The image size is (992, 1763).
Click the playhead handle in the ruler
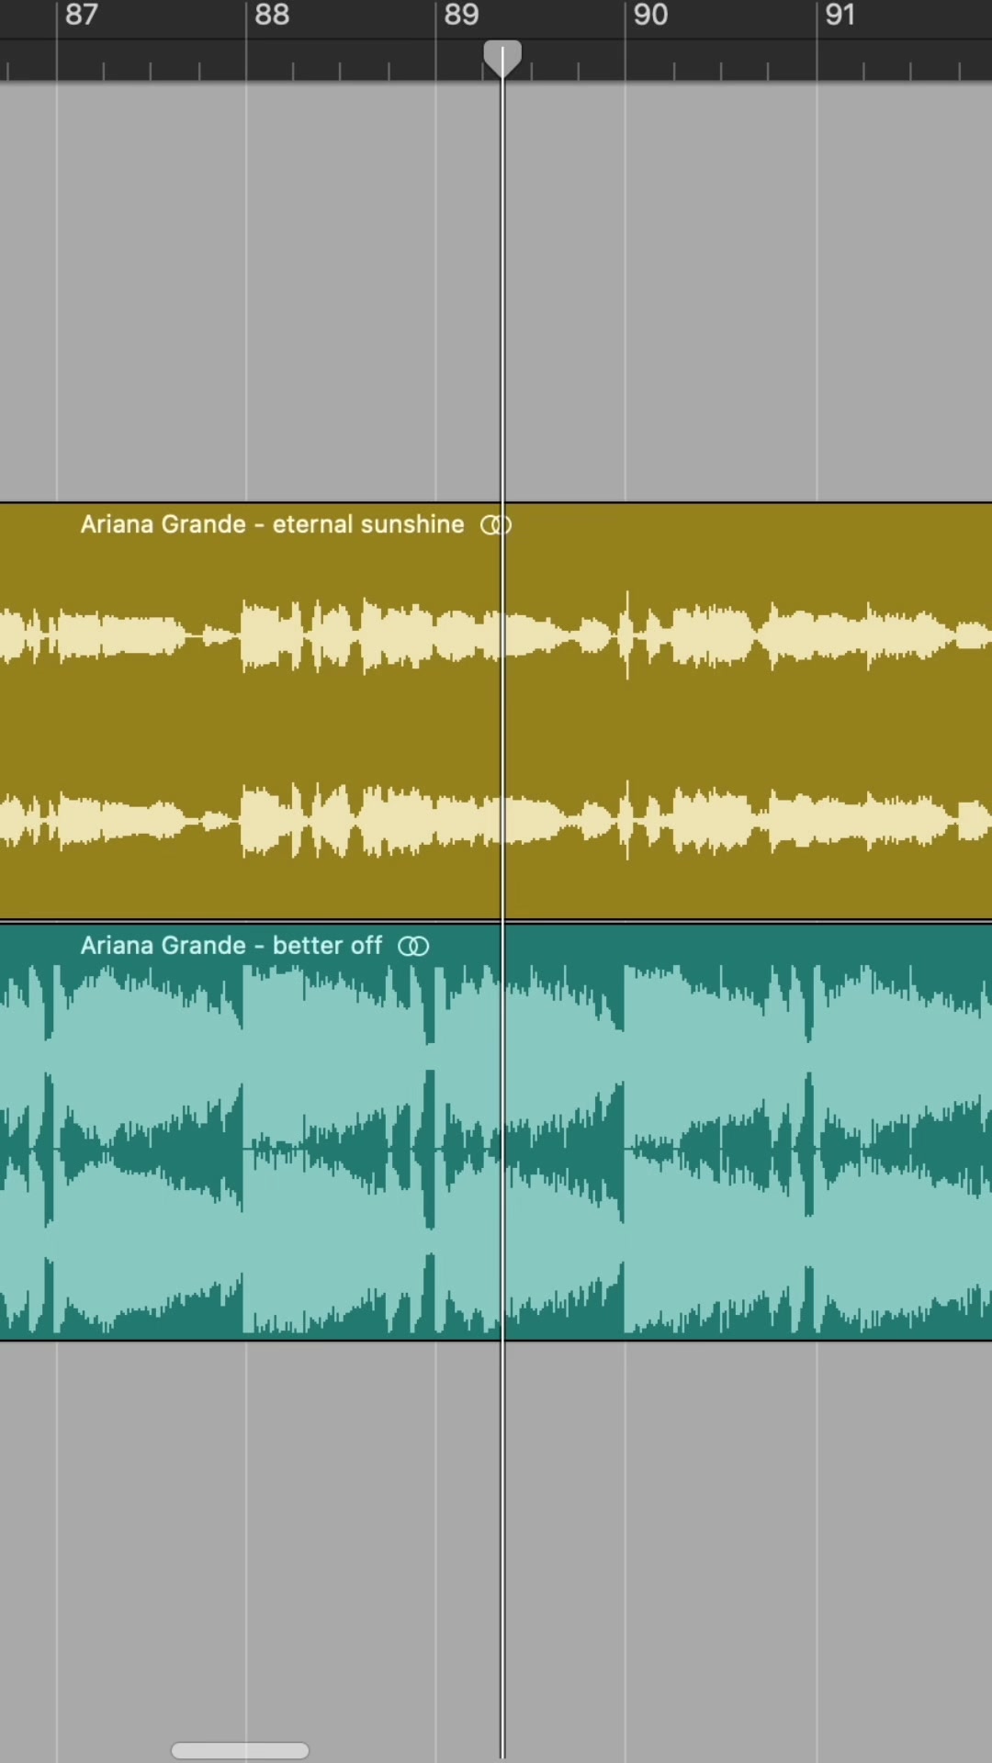[502, 58]
